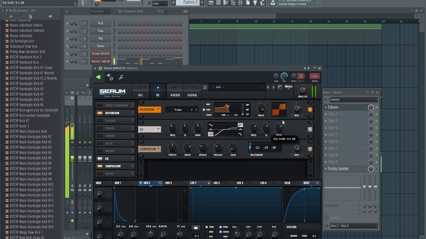426x239 pixels.
Task: Select the LFO 2 tab
Action: click(224, 183)
